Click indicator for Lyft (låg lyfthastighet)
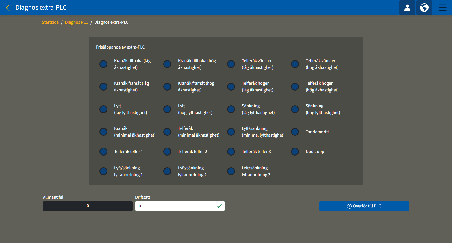The width and height of the screenshot is (452, 243). click(x=103, y=109)
